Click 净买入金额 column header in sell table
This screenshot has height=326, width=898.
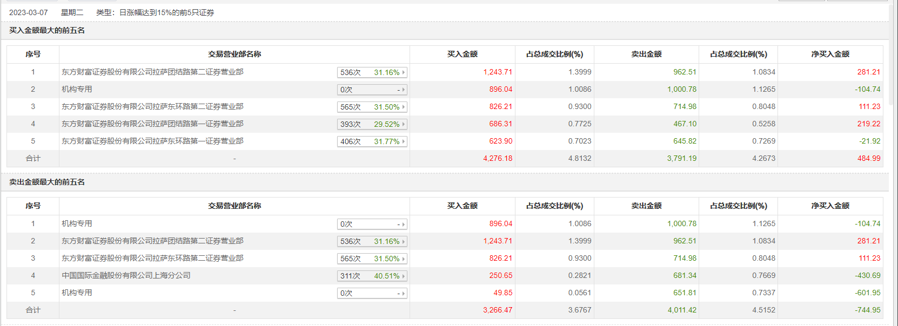tap(830, 206)
